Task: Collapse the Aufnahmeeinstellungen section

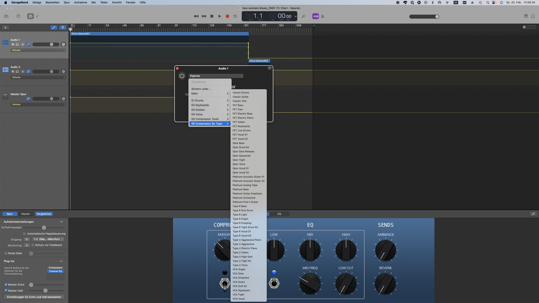Action: 61,222
